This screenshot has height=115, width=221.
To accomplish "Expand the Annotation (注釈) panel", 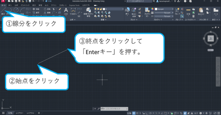I will pos(73,20).
